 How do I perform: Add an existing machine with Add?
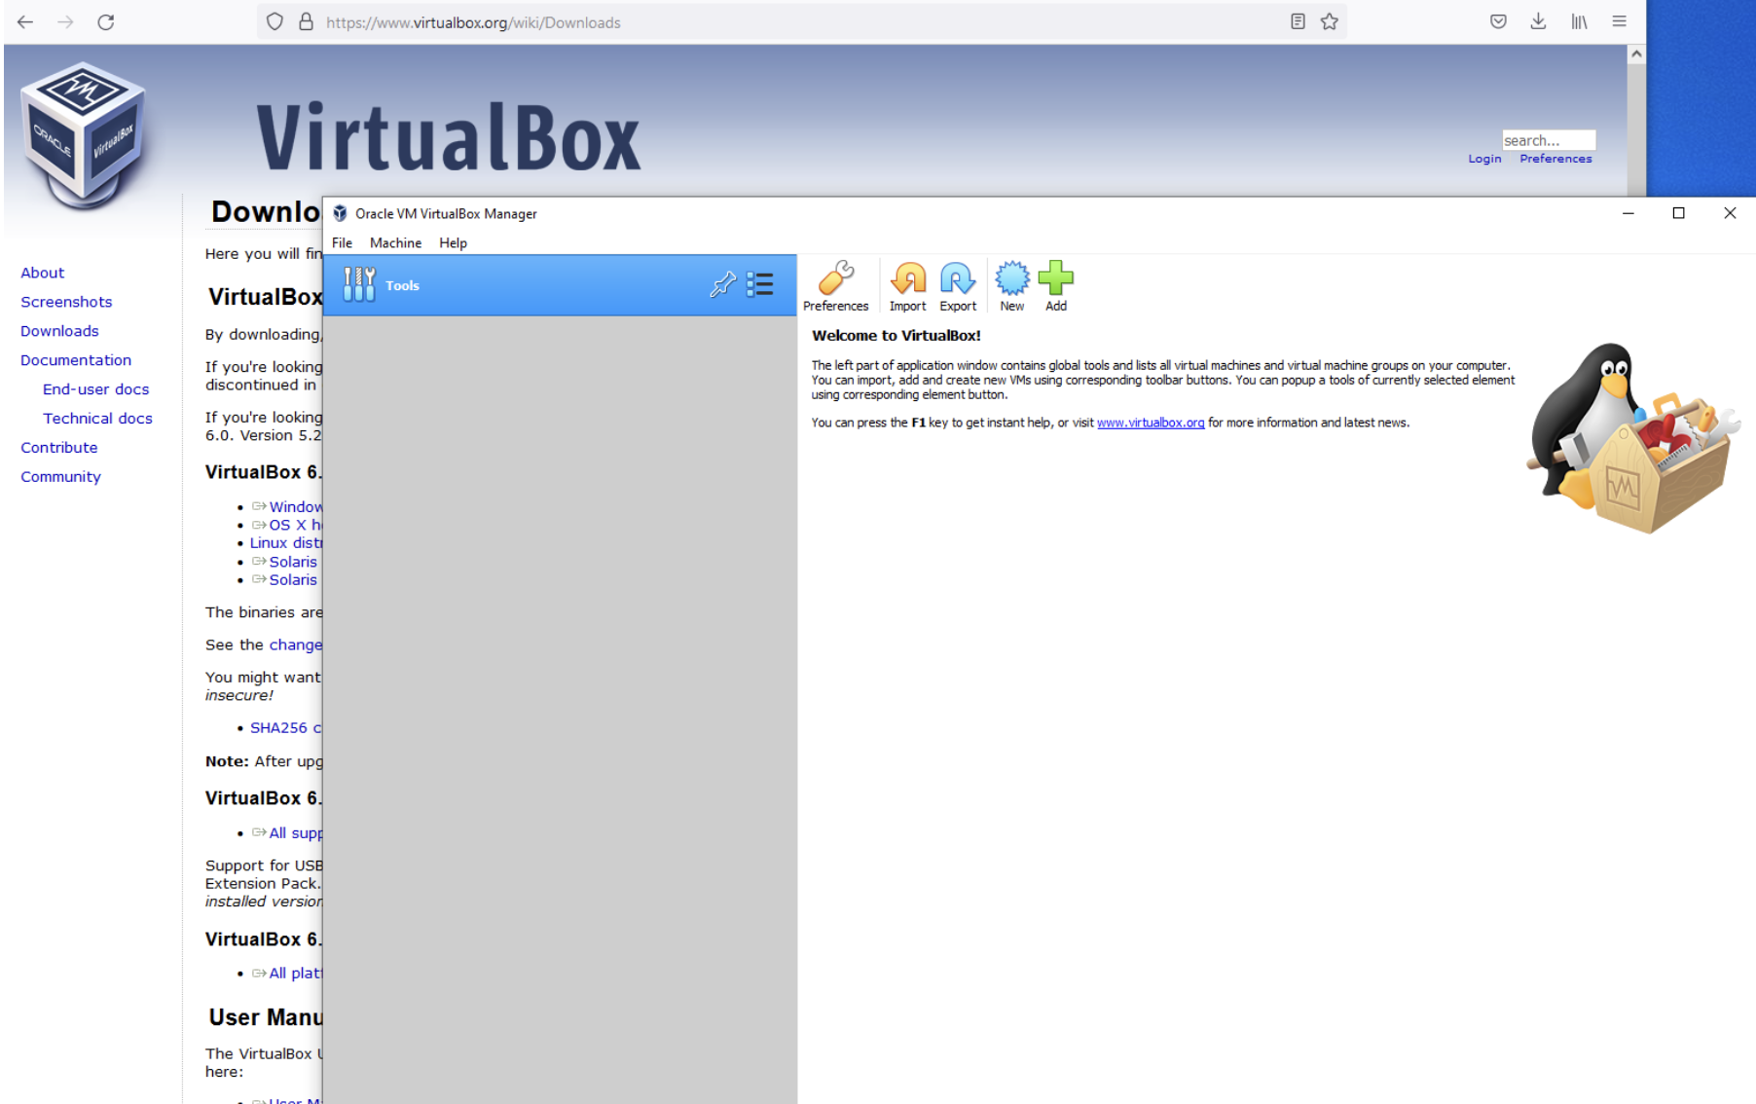point(1056,286)
